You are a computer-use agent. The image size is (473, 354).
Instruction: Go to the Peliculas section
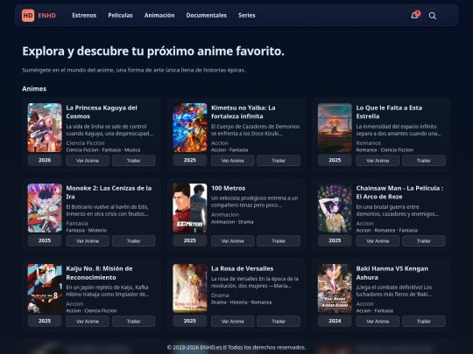coord(120,16)
